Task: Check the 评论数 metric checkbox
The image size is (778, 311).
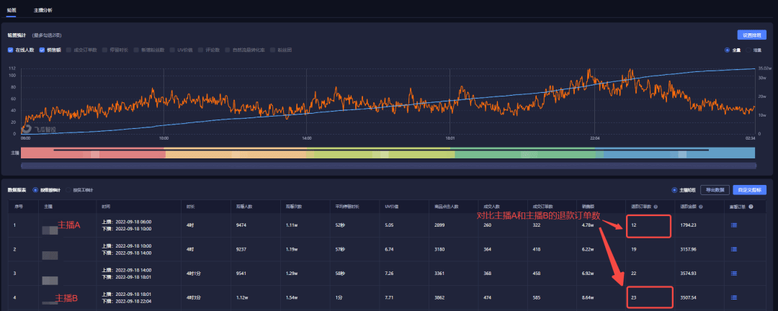Action: tap(201, 50)
